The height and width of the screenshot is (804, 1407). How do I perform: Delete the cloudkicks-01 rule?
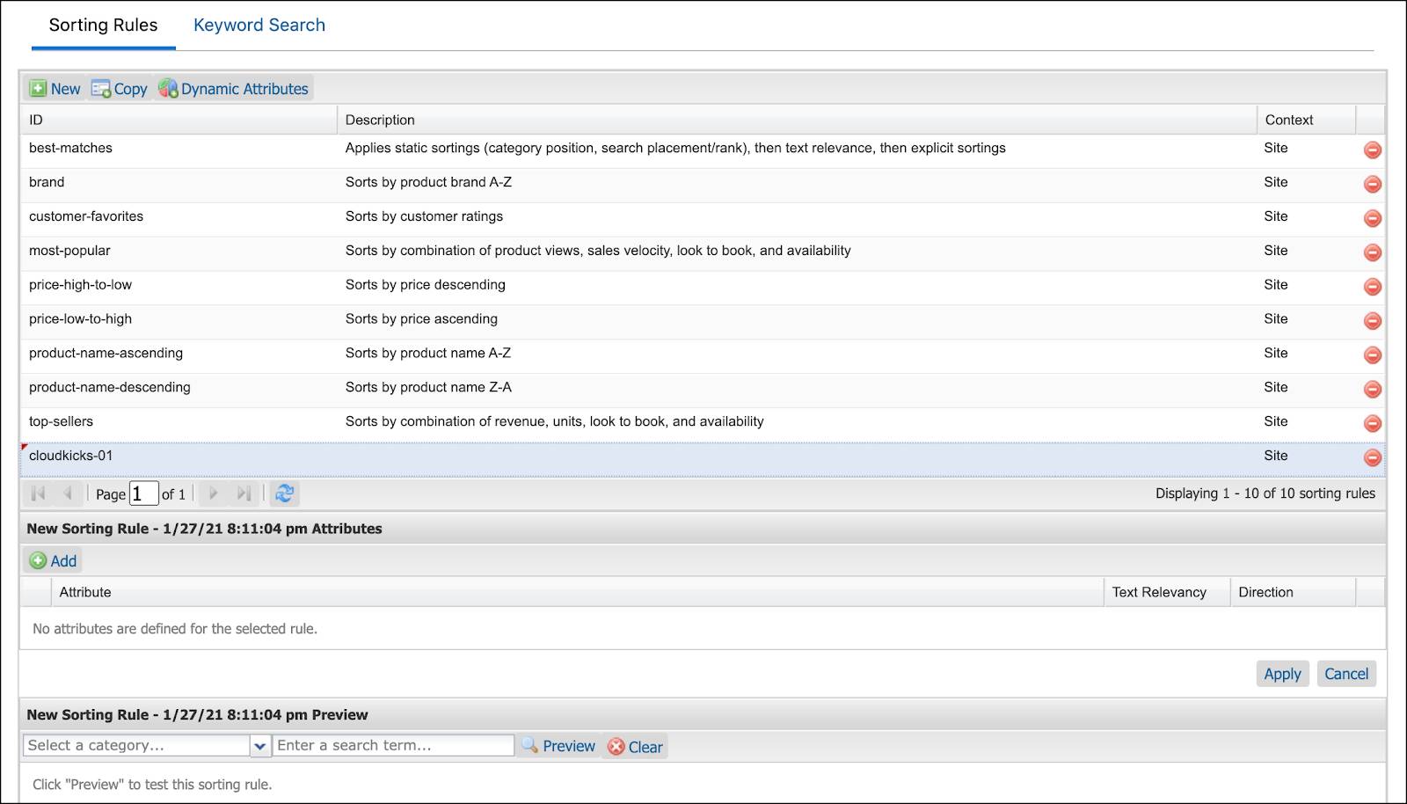(1372, 457)
